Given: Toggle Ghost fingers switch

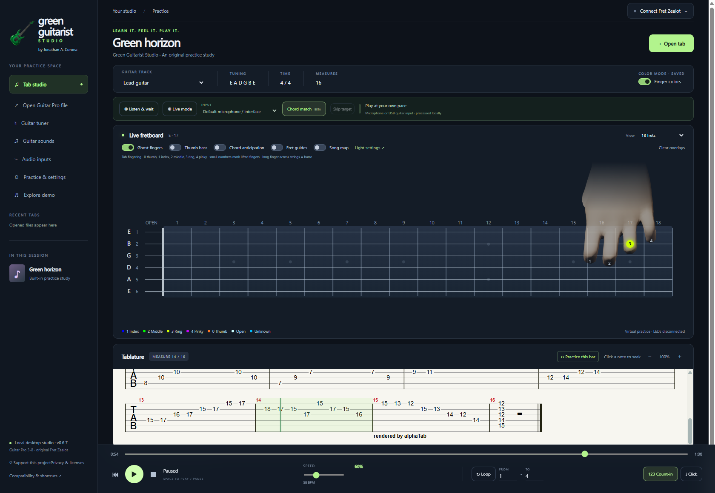Looking at the screenshot, I should [128, 147].
